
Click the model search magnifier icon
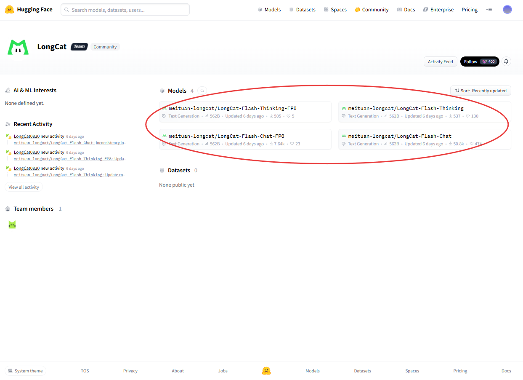pyautogui.click(x=202, y=91)
